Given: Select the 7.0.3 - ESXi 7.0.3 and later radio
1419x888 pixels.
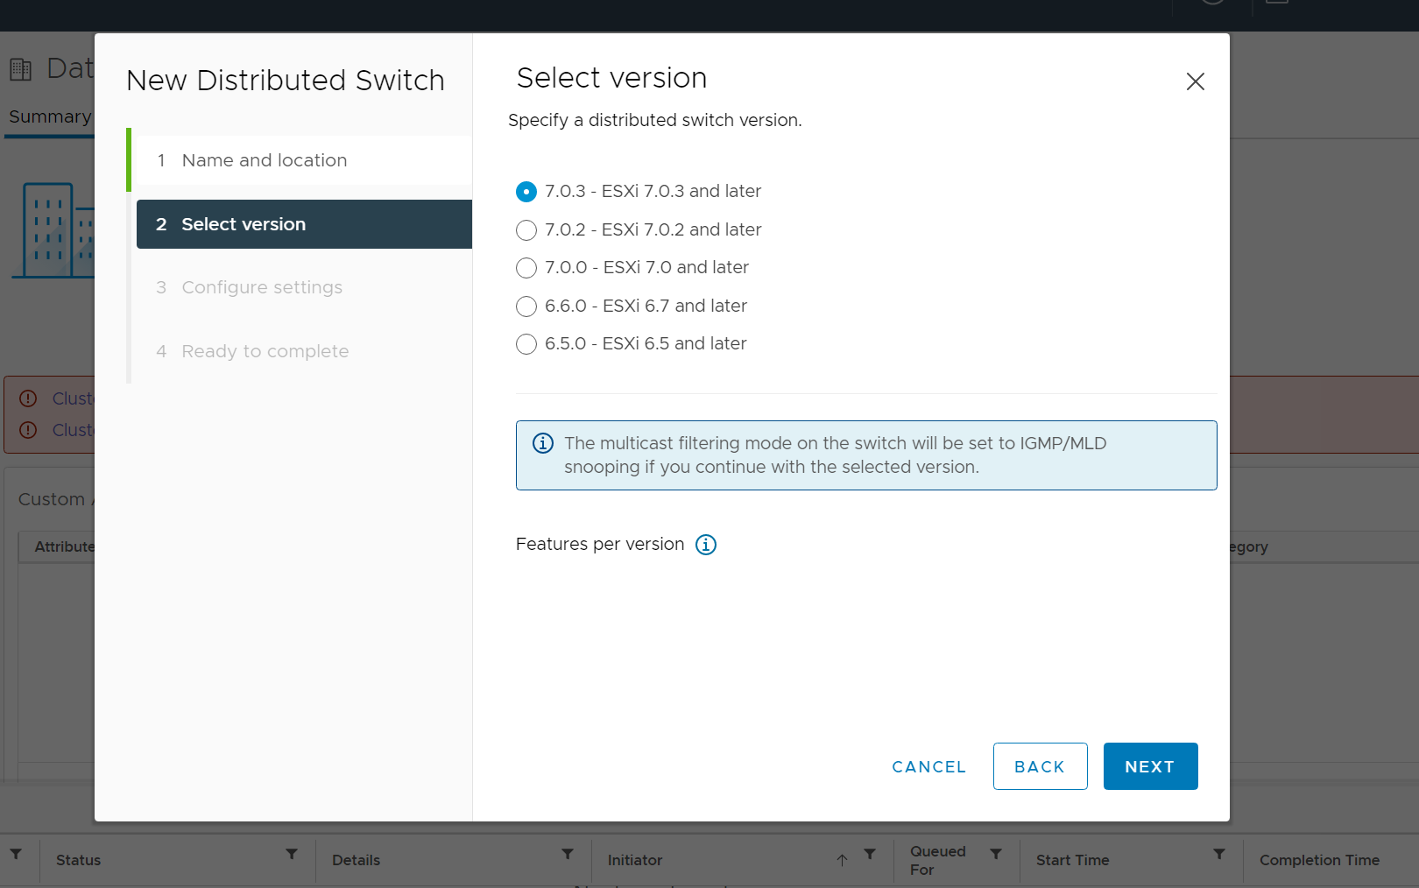Looking at the screenshot, I should pyautogui.click(x=526, y=192).
